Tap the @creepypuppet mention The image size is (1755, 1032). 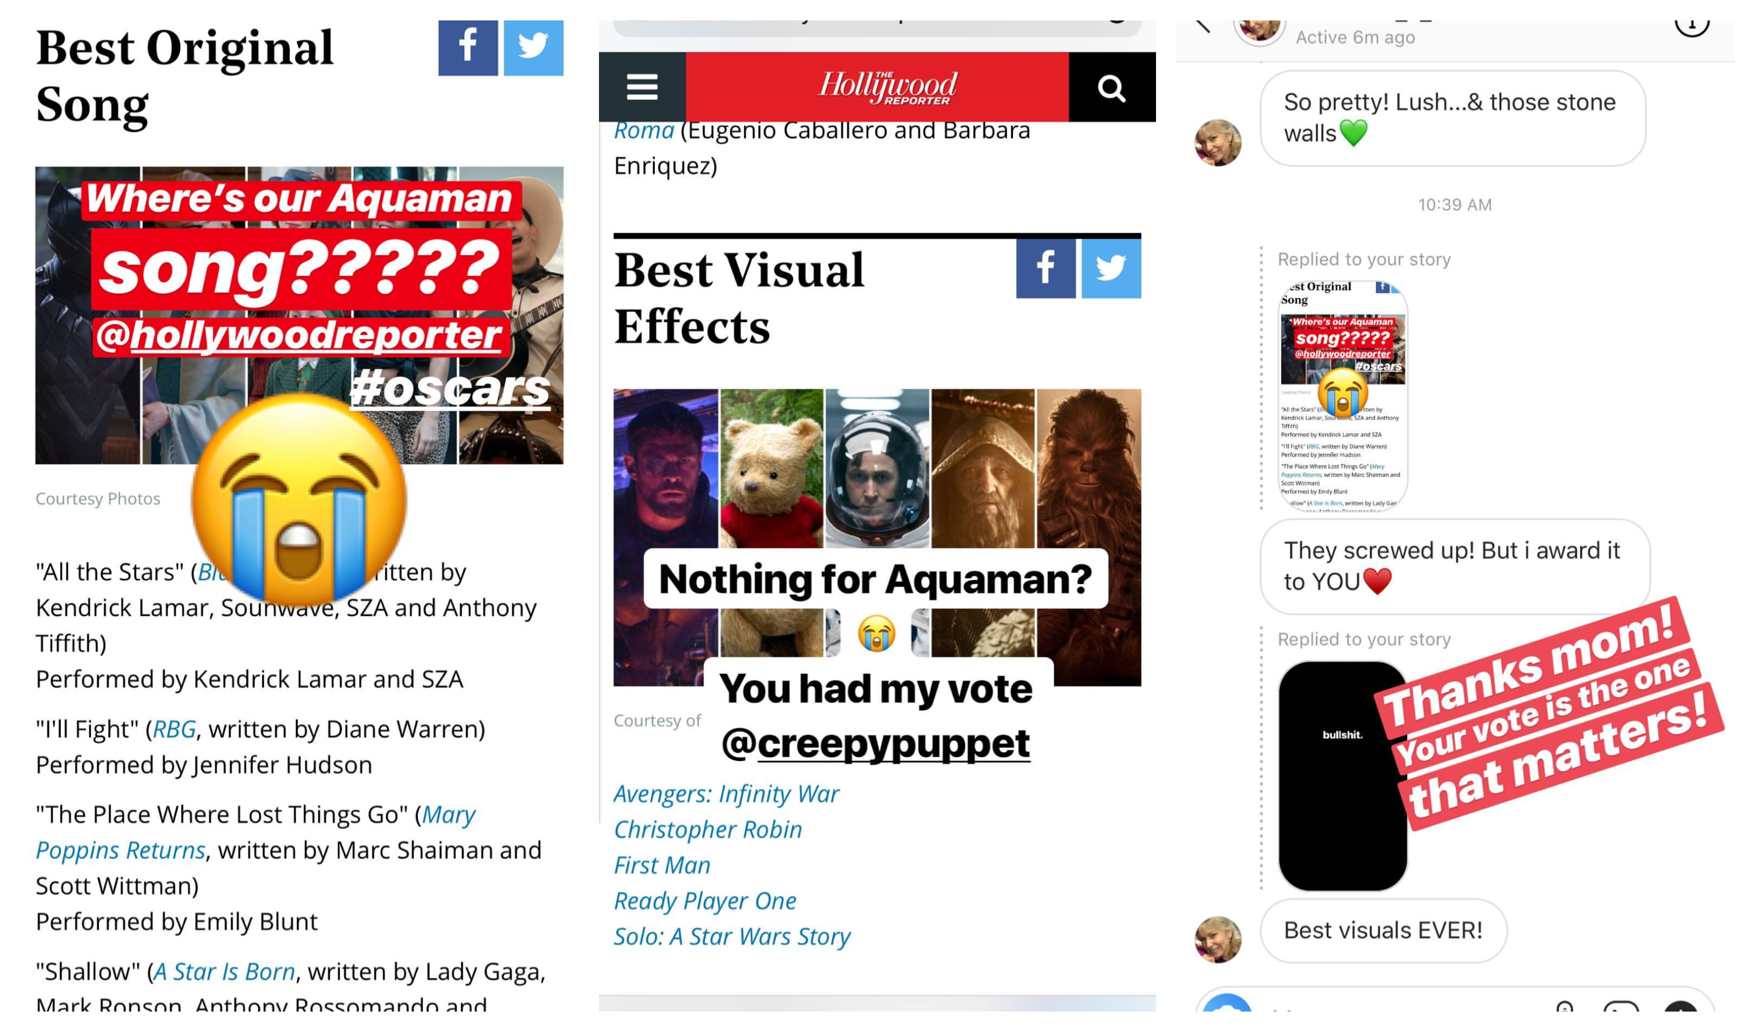(x=876, y=743)
